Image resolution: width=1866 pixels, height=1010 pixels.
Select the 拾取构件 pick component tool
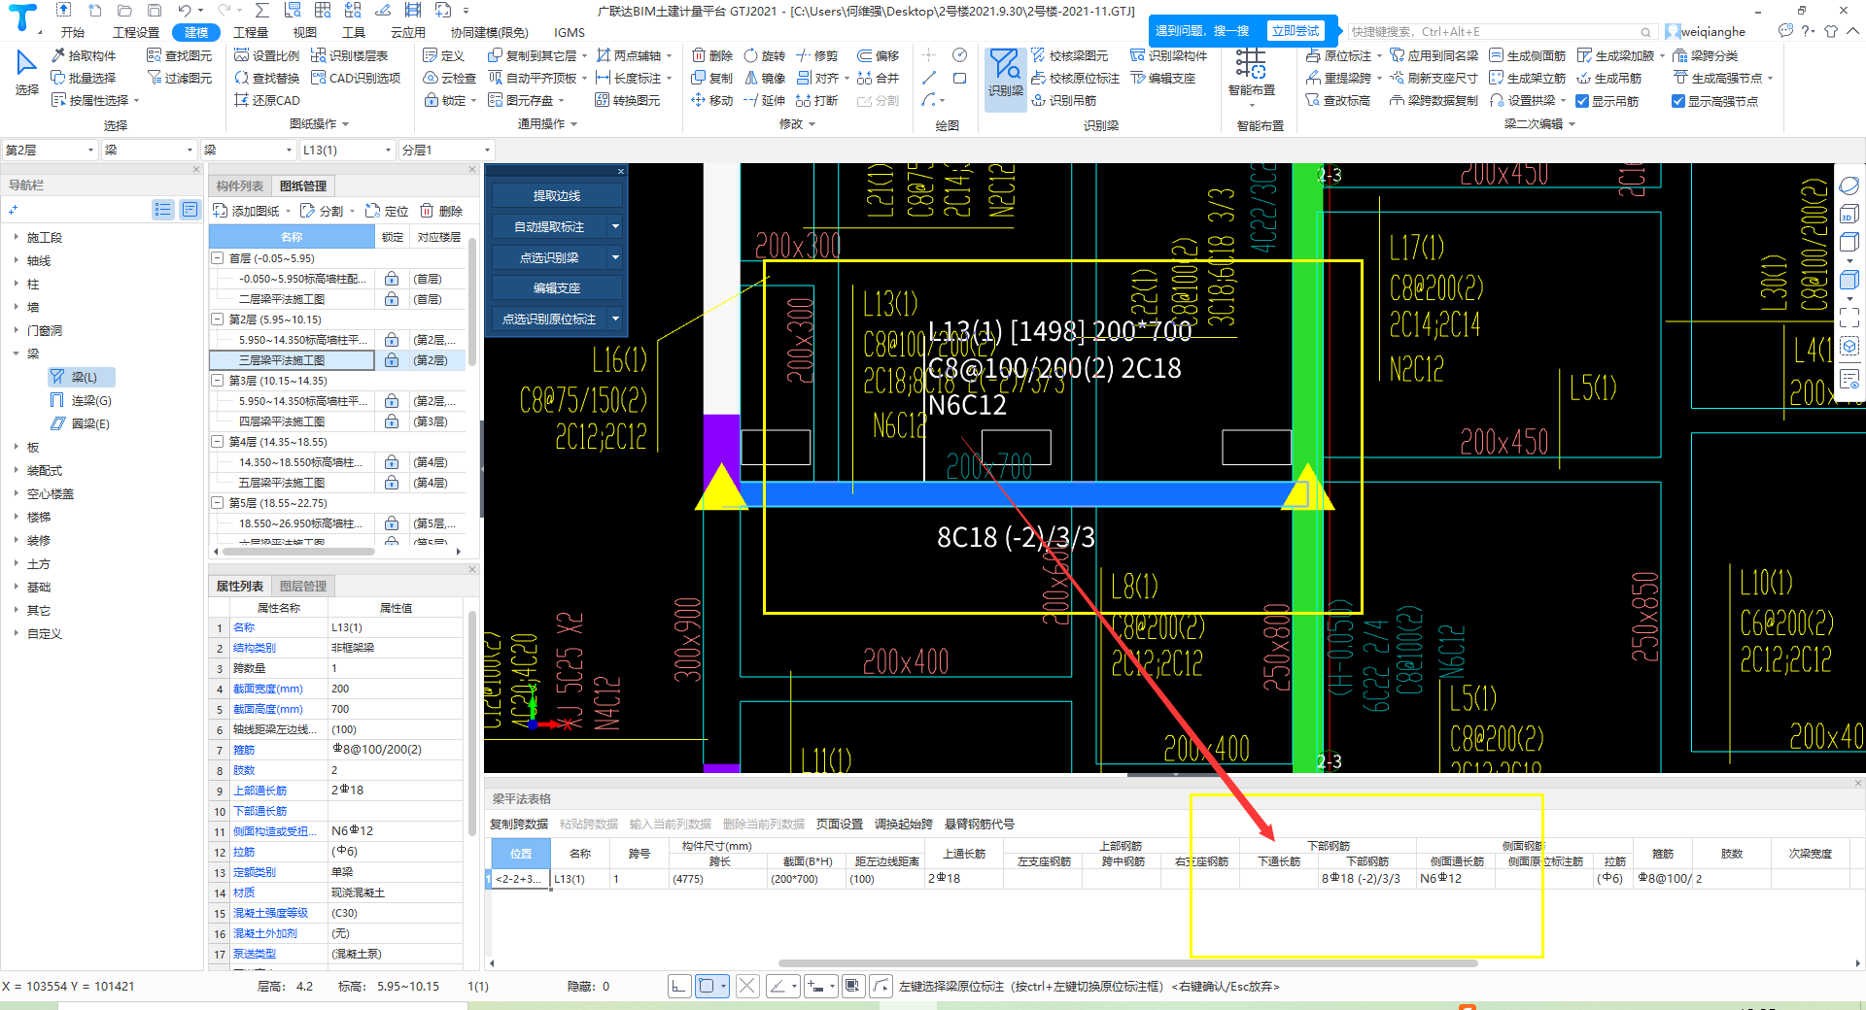(84, 55)
